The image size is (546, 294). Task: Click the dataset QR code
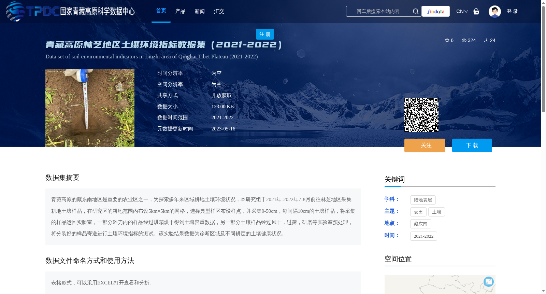tap(421, 115)
